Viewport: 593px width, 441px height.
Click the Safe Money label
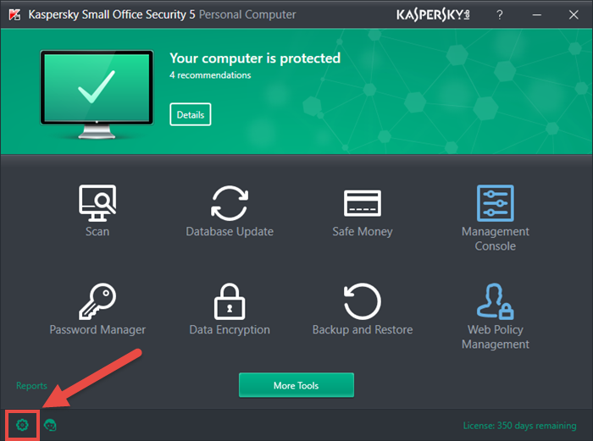point(363,231)
